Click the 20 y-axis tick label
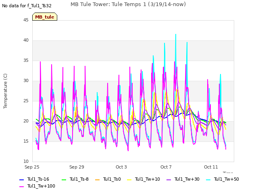The height and width of the screenshot is (194, 258). 26,121
